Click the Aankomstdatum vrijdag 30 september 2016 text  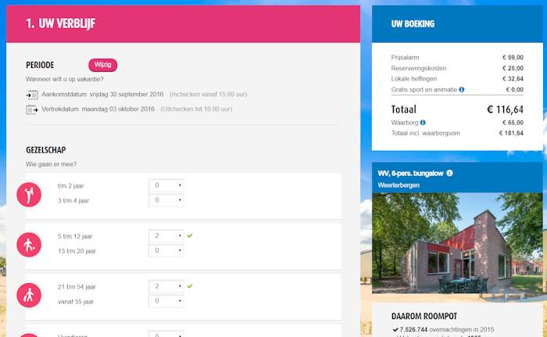click(x=102, y=95)
